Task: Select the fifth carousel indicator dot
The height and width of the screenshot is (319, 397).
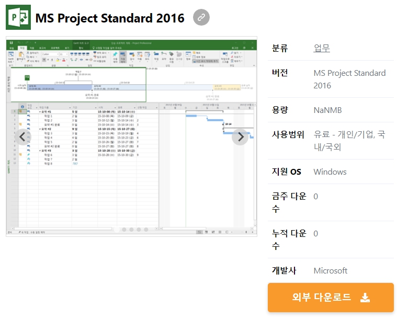Action: tap(146, 230)
